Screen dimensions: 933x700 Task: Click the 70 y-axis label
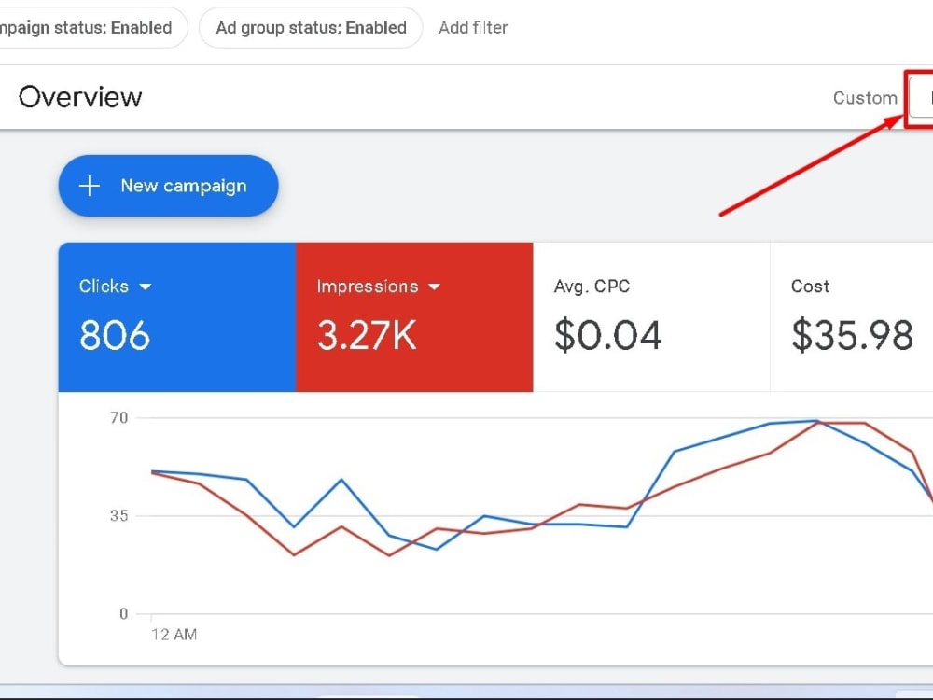(x=119, y=418)
